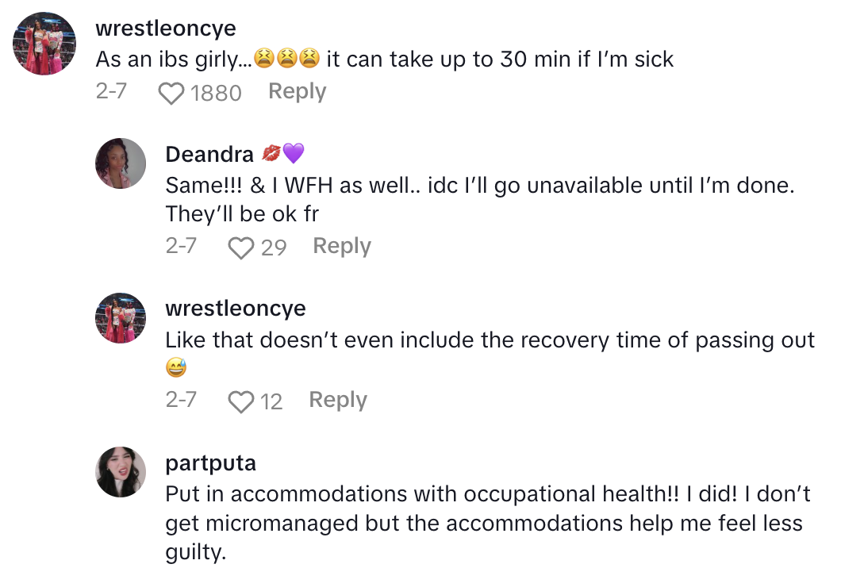This screenshot has width=841, height=568.
Task: Click wrestleoncye's name above the passing out reply
Action: 235,308
